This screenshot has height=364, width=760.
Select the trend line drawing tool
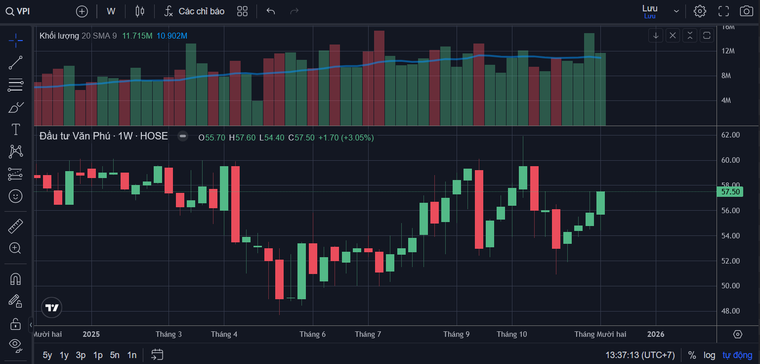pyautogui.click(x=15, y=63)
